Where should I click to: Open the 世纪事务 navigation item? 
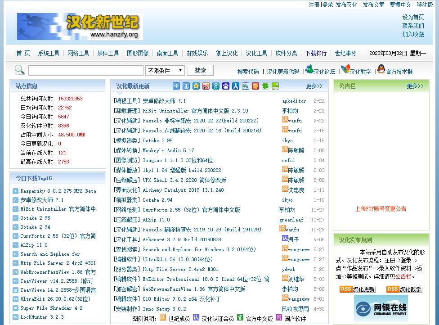tap(345, 53)
